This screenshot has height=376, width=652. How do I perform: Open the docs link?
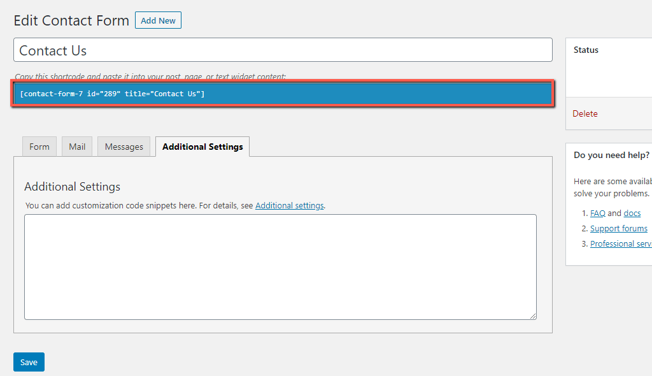[632, 213]
